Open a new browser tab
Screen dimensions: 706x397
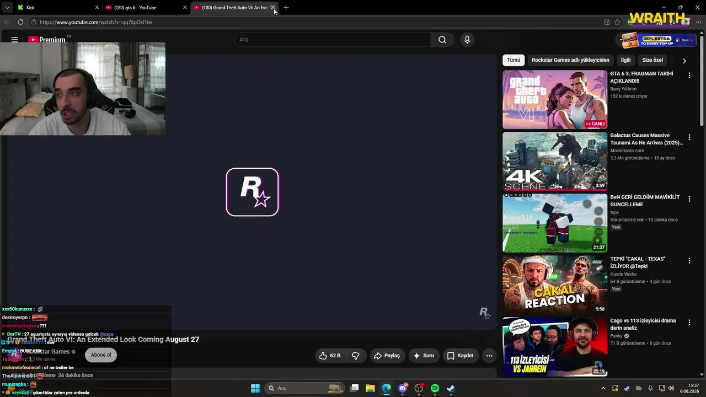(x=286, y=8)
